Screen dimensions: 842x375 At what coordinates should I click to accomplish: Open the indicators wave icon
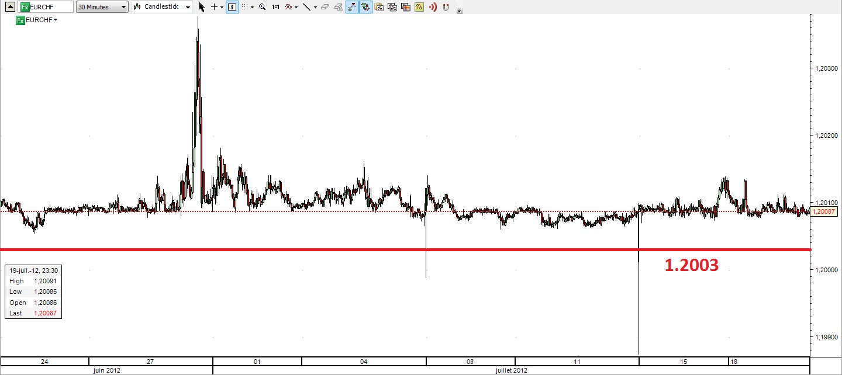click(x=288, y=7)
